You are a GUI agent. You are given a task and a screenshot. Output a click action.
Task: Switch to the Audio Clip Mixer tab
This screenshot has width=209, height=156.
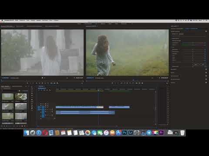coord(34,26)
